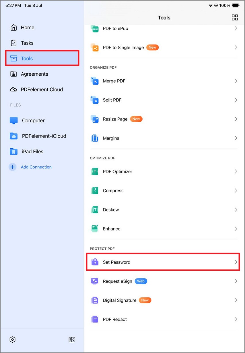Open Set Password using its right chevron
The width and height of the screenshot is (245, 353).
pos(236,262)
